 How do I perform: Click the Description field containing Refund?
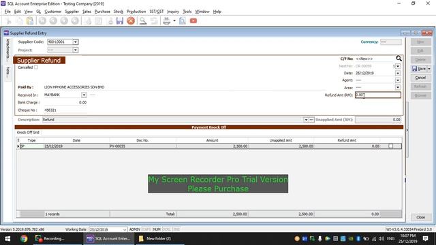pyautogui.click(x=172, y=120)
